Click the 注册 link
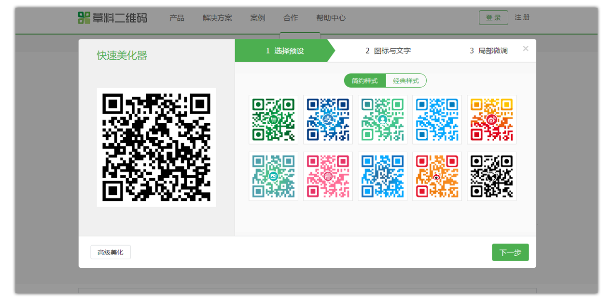Screen dimensions: 613x301 point(522,17)
